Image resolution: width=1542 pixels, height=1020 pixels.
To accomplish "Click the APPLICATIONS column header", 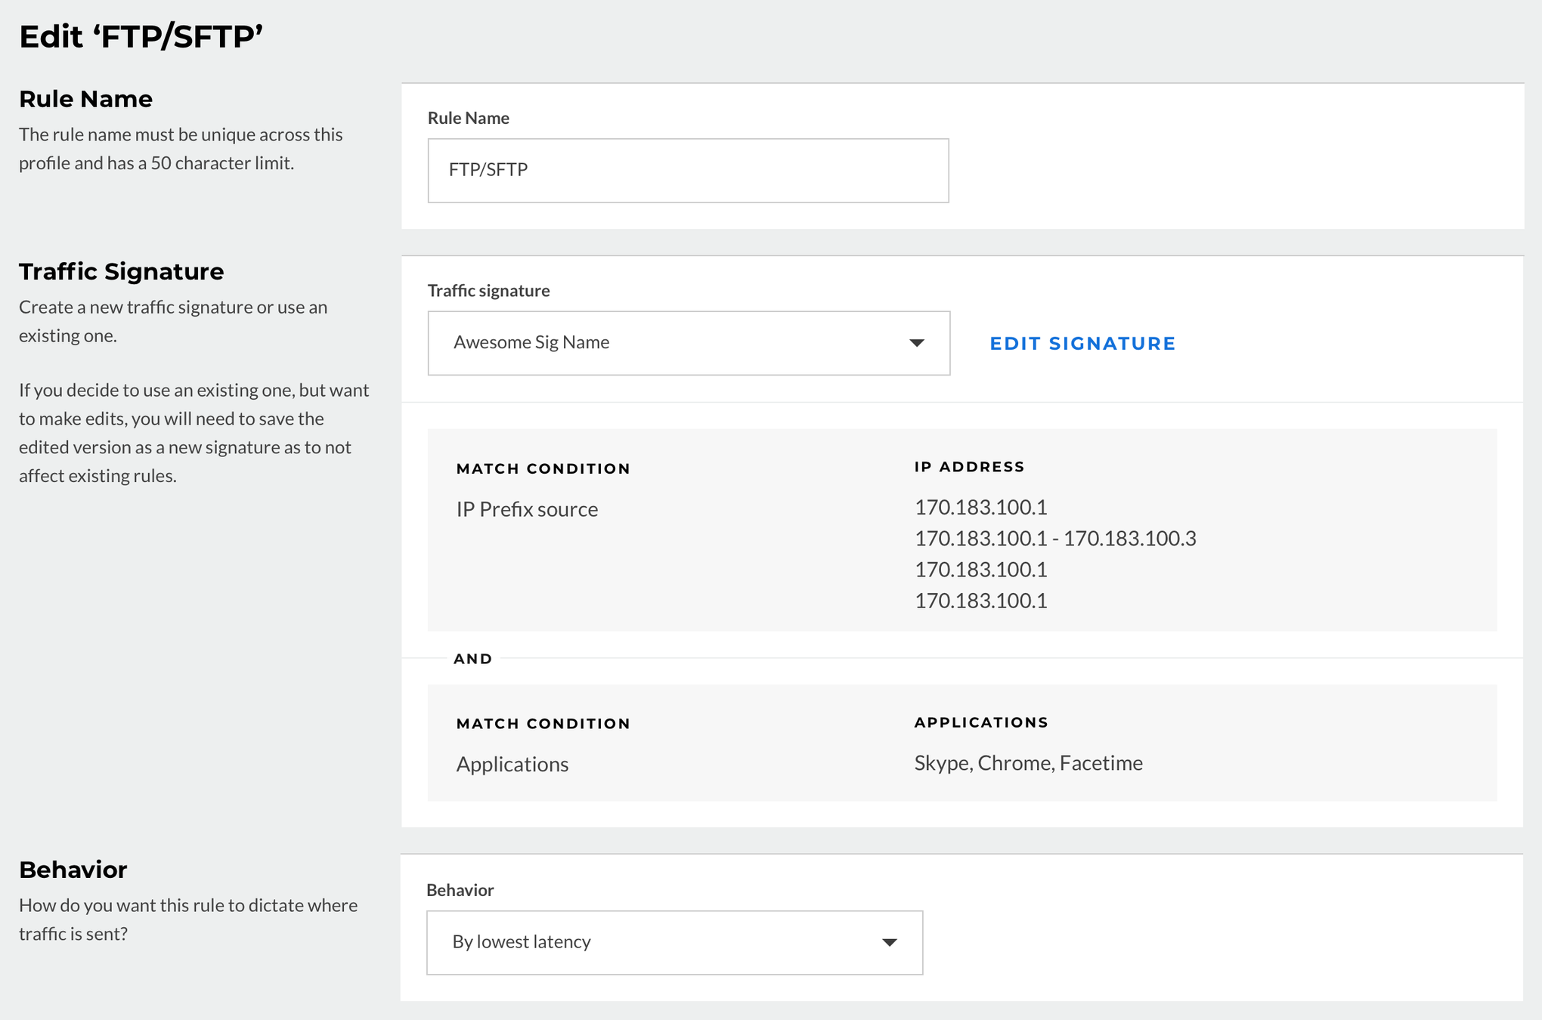I will tap(980, 722).
